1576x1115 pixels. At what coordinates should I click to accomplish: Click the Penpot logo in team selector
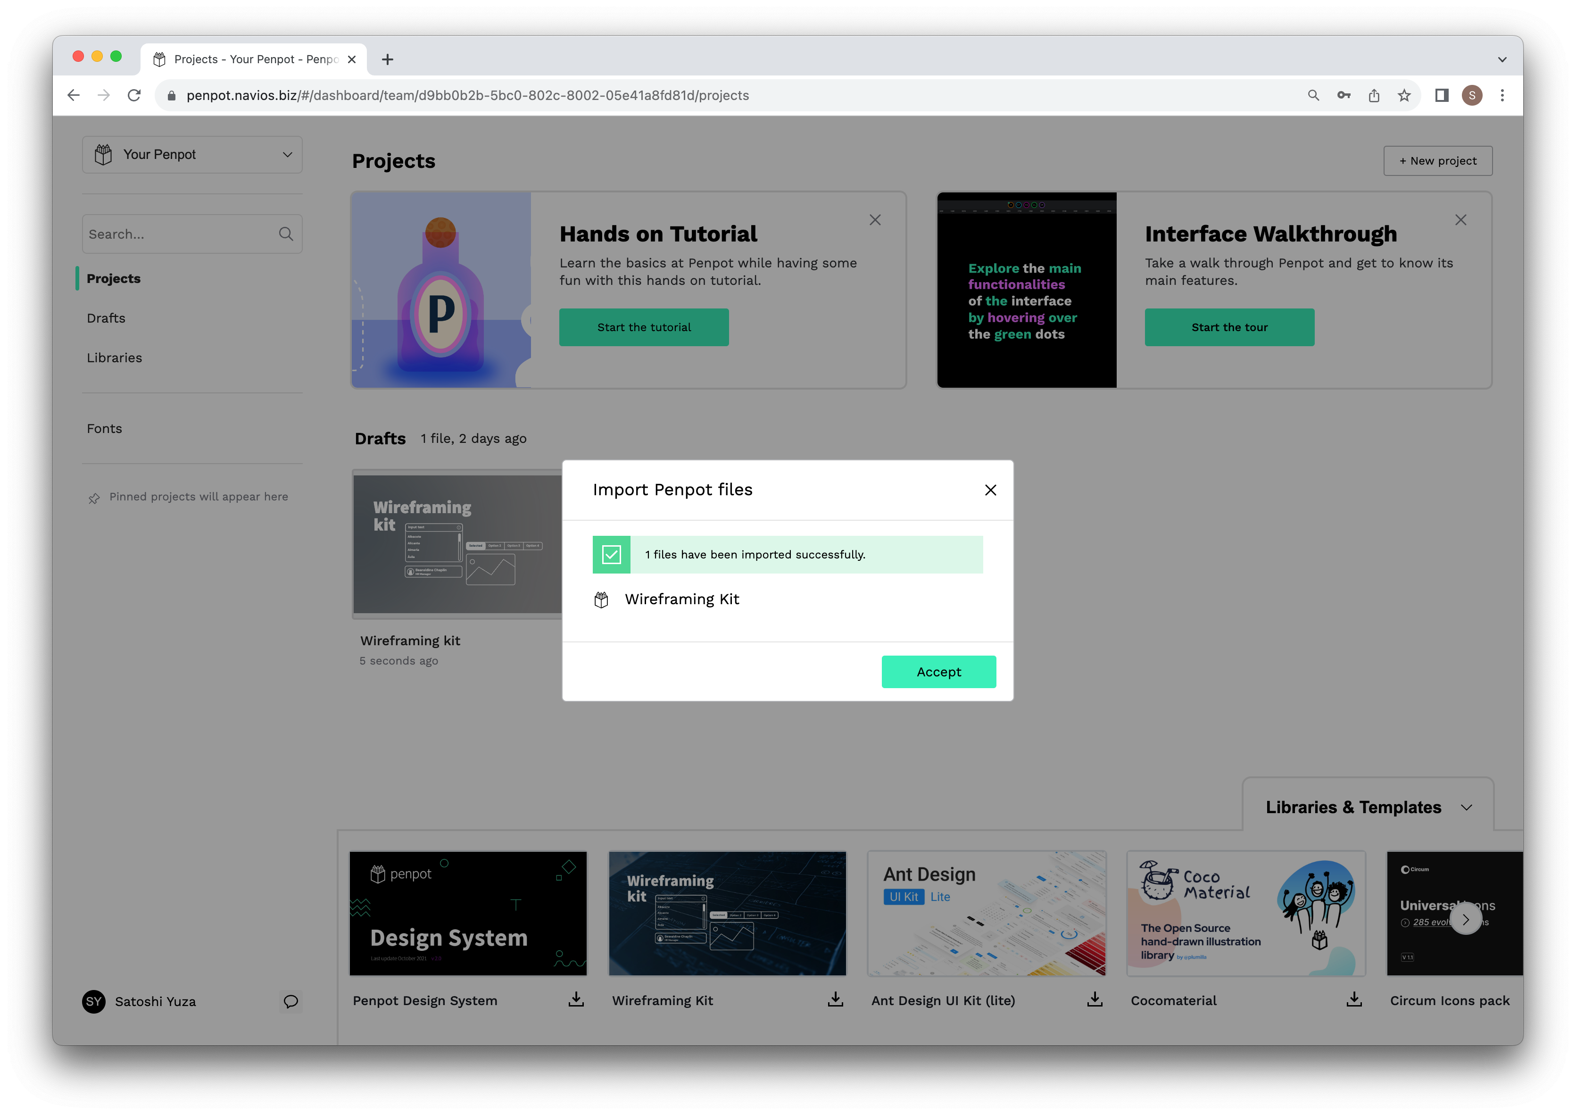[x=104, y=155]
